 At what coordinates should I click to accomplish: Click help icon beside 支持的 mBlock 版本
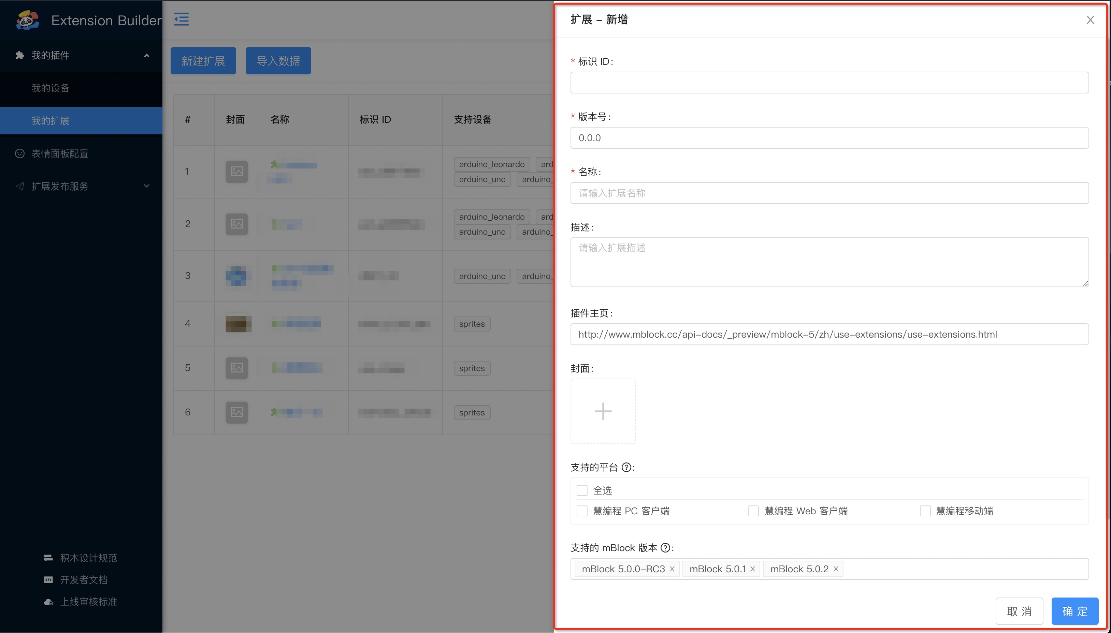click(665, 548)
